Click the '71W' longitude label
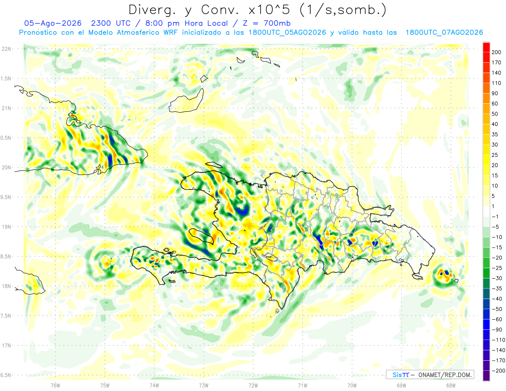Viewport: 506px width, 391px height. pos(302,385)
